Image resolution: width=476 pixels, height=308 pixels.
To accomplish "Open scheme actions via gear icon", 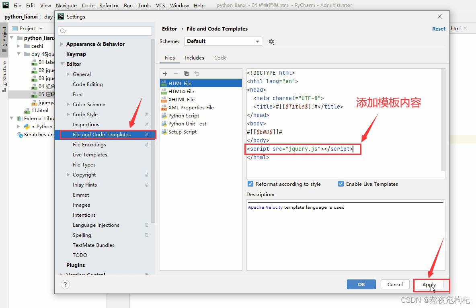I will tap(272, 41).
